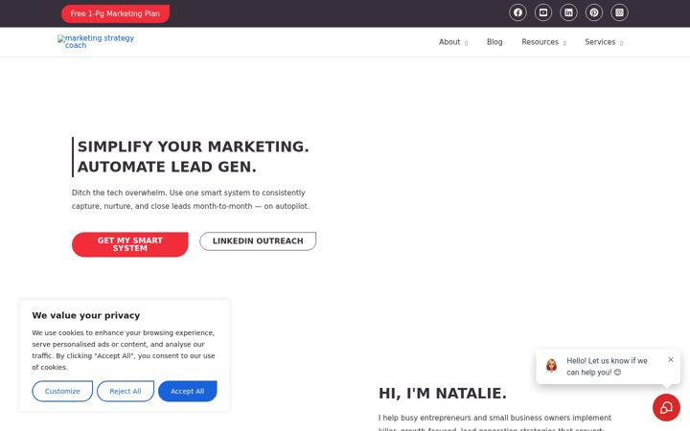Expand the About menu arrow

pos(467,43)
